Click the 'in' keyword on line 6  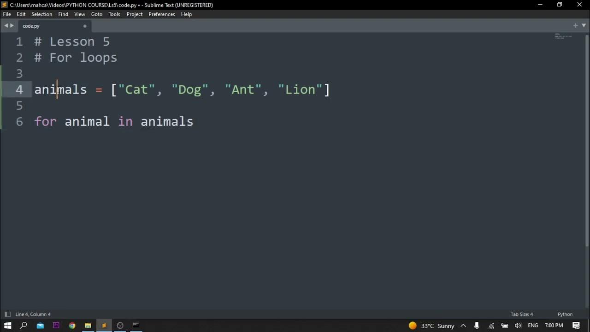tap(125, 122)
